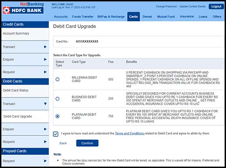Expand Request under Credit Cards
Screen dimensions: 226x168
pos(25,72)
